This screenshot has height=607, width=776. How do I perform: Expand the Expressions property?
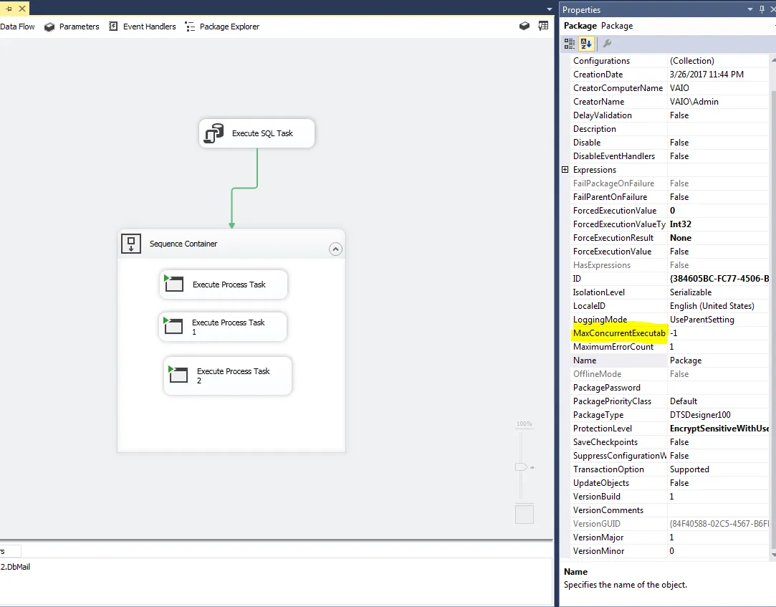tap(565, 169)
